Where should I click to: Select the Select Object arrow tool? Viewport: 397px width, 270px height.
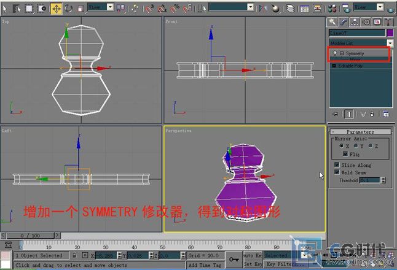[4, 9]
